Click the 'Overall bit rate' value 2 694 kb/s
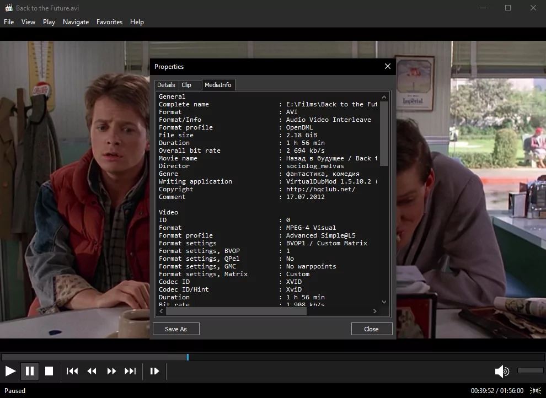This screenshot has height=398, width=546. (306, 150)
